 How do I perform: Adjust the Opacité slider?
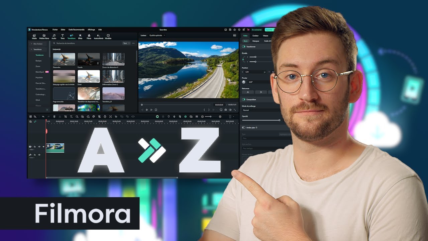[x=261, y=120]
